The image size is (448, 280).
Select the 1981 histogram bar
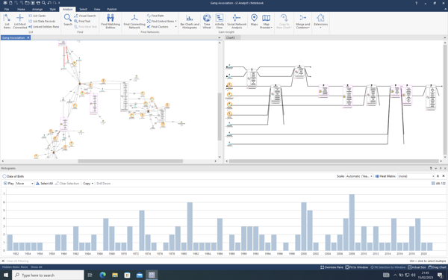(x=190, y=226)
